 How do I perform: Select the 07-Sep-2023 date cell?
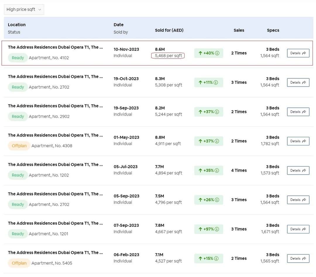(x=126, y=225)
